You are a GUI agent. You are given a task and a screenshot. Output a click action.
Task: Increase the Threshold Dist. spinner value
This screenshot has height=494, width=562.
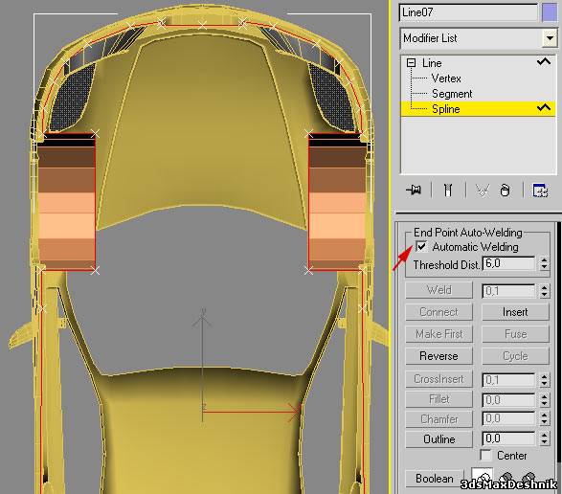coord(544,259)
